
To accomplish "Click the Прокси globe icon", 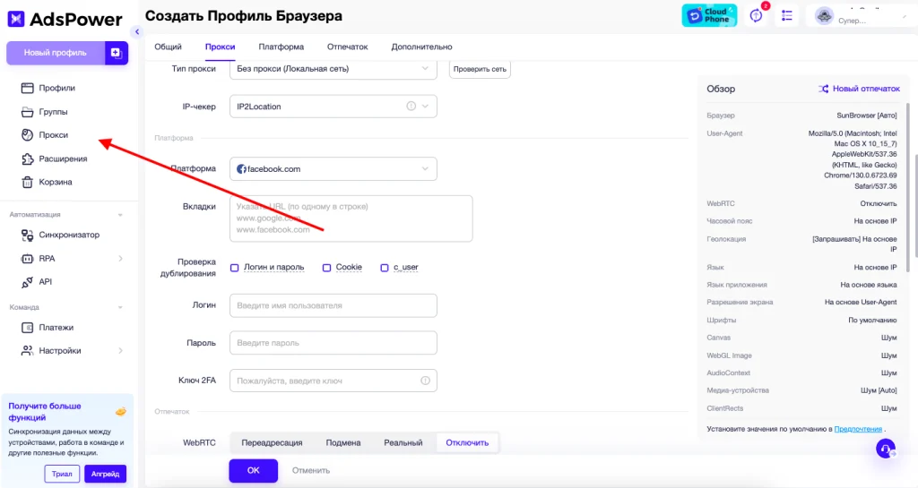I will 27,135.
